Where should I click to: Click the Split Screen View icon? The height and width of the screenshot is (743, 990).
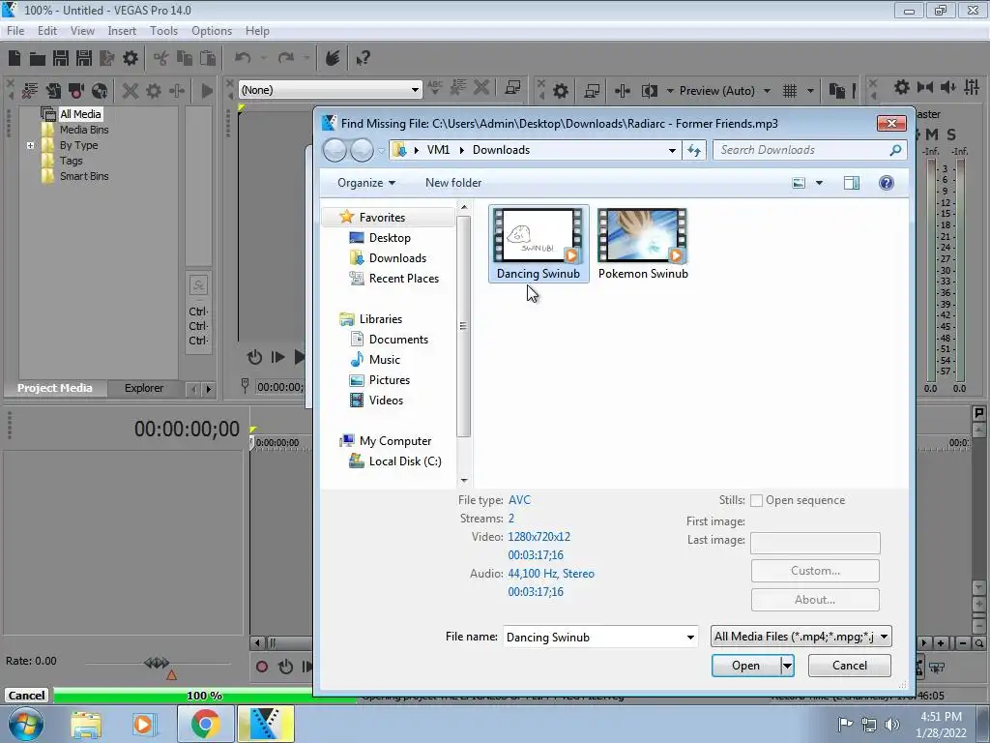(x=649, y=91)
